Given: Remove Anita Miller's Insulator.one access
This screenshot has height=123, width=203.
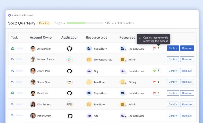Looking at the screenshot, I should pyautogui.click(x=187, y=48).
